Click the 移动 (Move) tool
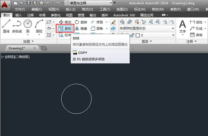Image resolution: width=208 pixels, height=136 pixels. 65,22
